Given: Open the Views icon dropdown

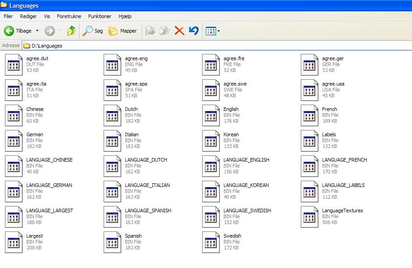Looking at the screenshot, I should tap(213, 31).
